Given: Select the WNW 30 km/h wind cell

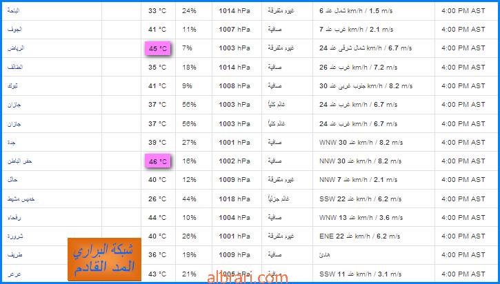Looking at the screenshot, I should (x=361, y=142).
